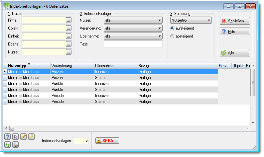Click the Übernahme column header
This screenshot has width=264, height=157.
click(116, 66)
